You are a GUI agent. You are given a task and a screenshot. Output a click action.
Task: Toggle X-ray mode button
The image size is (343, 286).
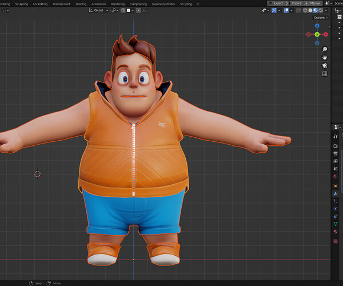pyautogui.click(x=298, y=10)
